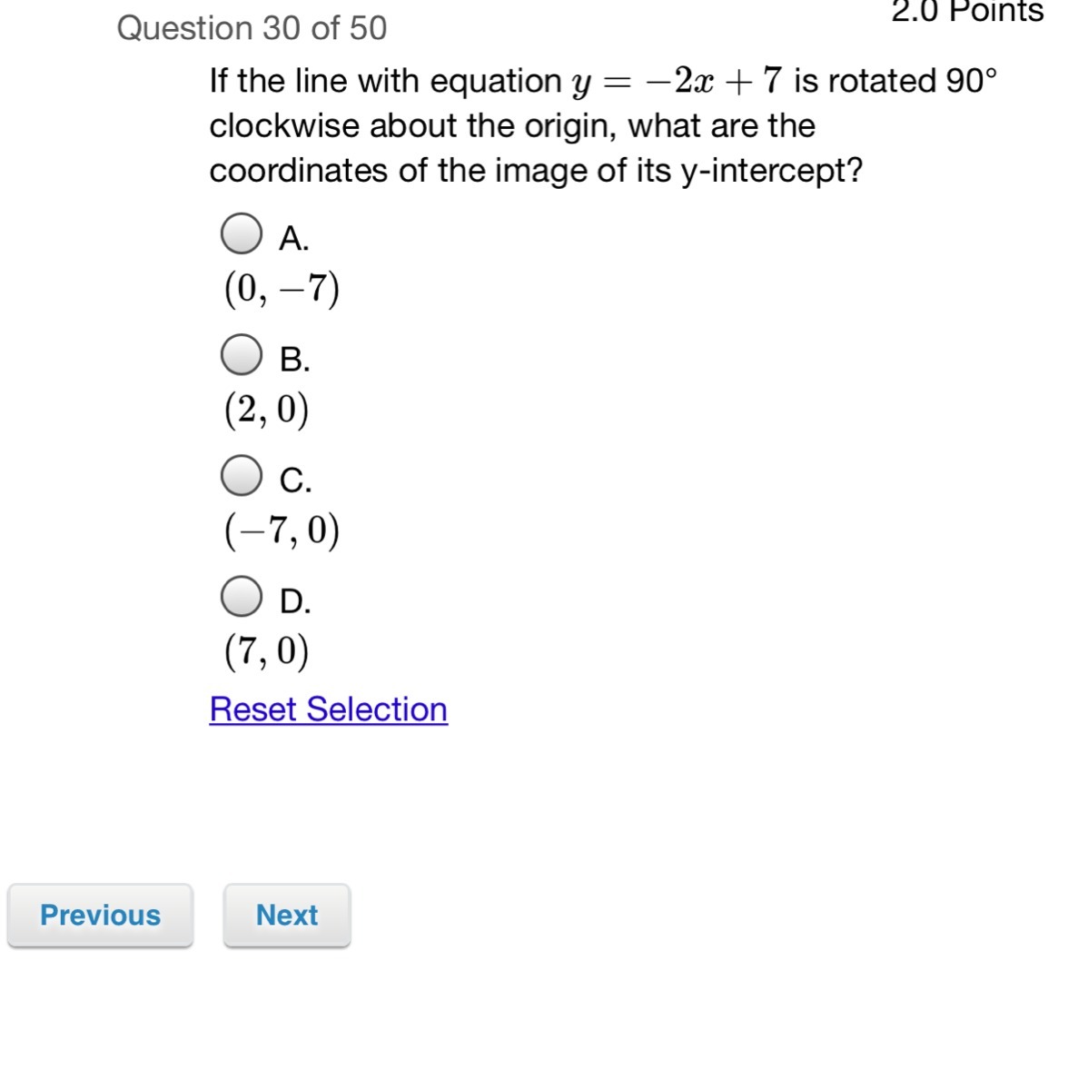Click the "2.0 Points" score label

[x=967, y=12]
